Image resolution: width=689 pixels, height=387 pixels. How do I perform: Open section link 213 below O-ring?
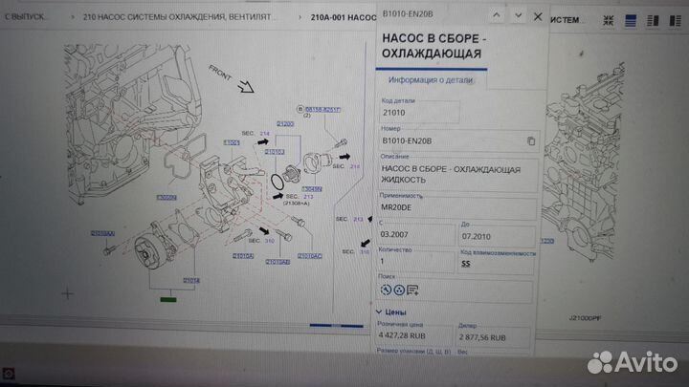click(308, 197)
